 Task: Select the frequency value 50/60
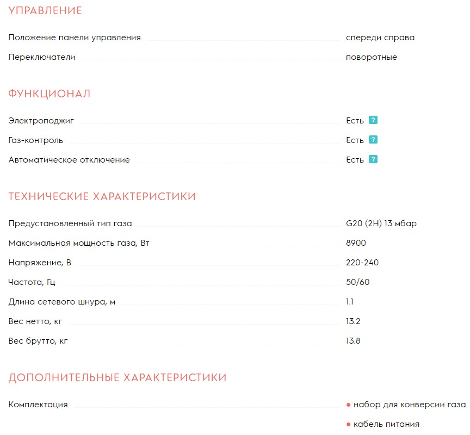coord(358,282)
